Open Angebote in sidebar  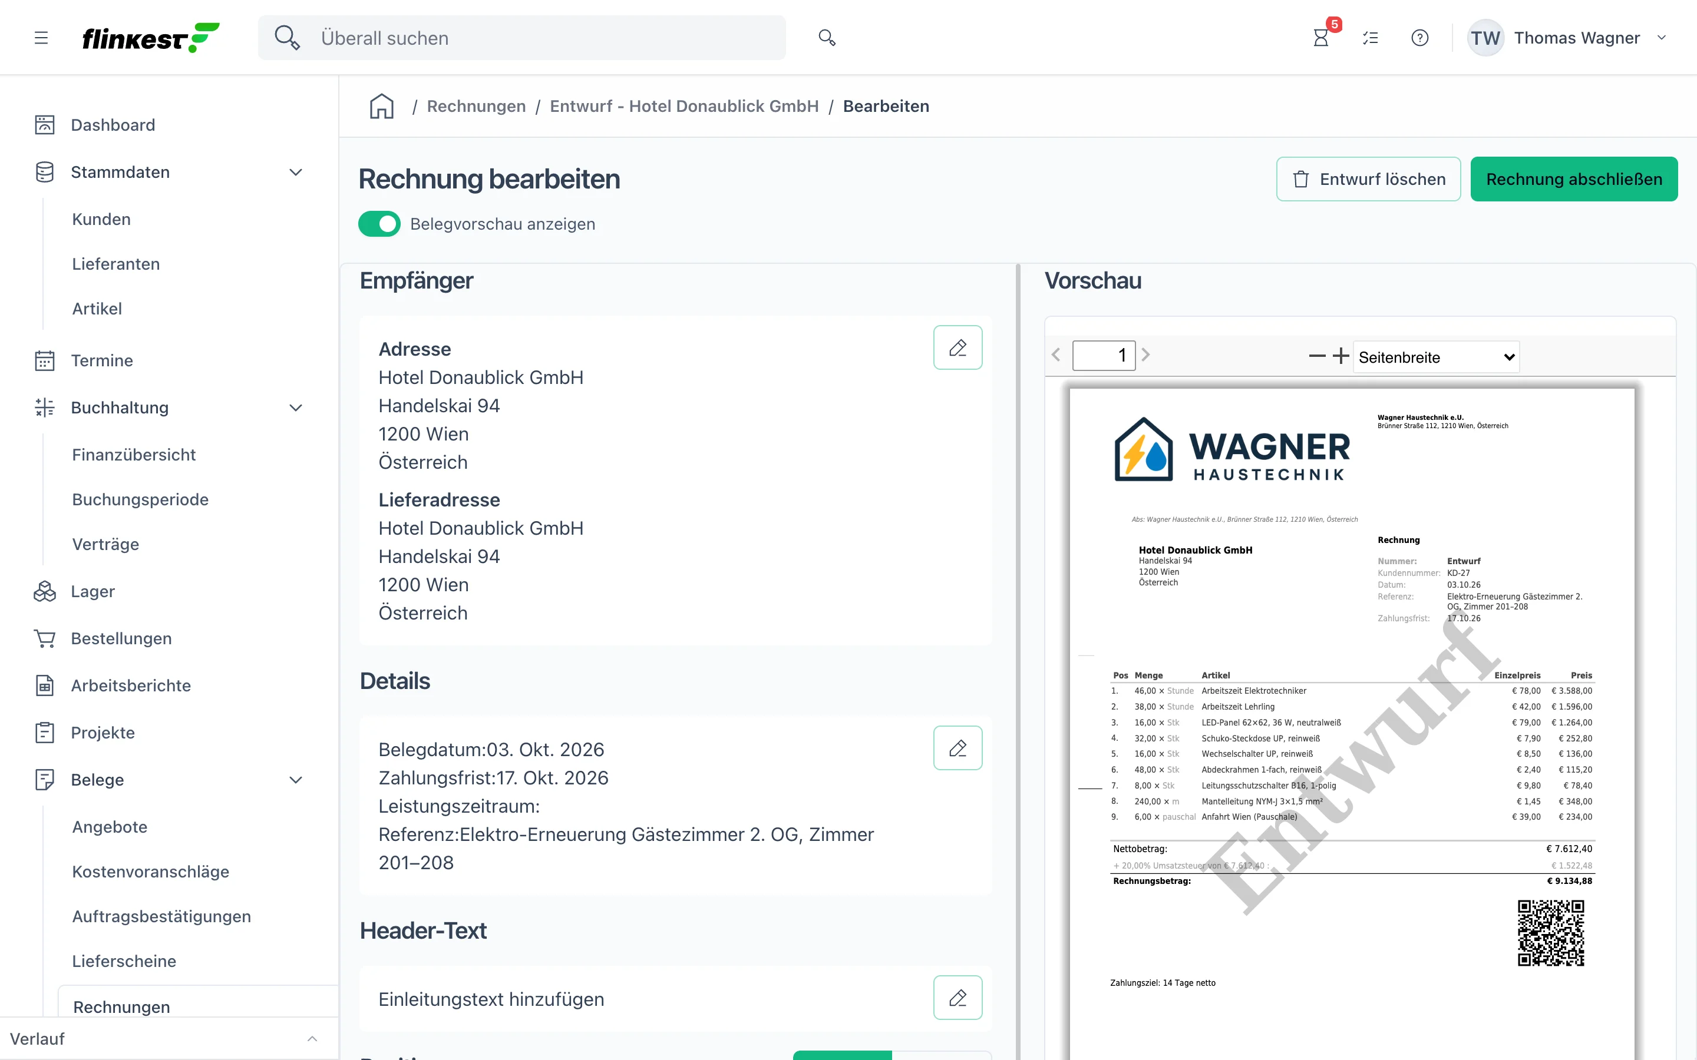pyautogui.click(x=110, y=827)
